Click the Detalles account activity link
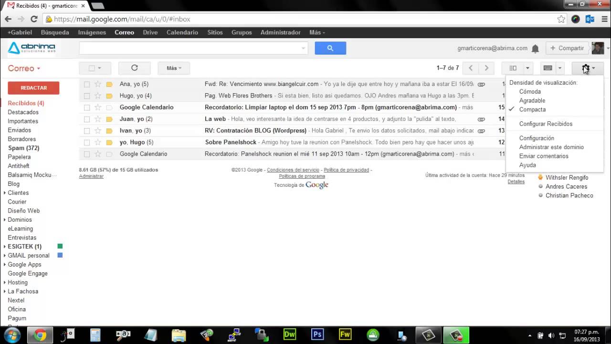The height and width of the screenshot is (344, 611). (x=516, y=182)
